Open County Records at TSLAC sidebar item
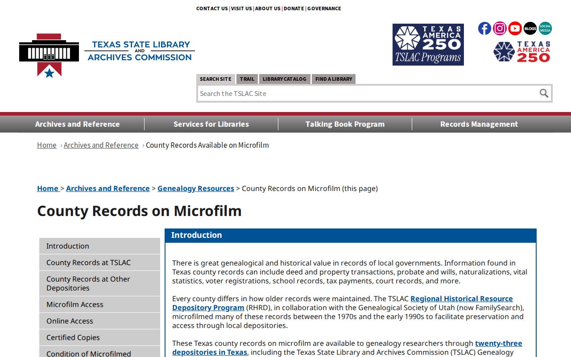Viewport: 571px width, 357px height. 99,262
